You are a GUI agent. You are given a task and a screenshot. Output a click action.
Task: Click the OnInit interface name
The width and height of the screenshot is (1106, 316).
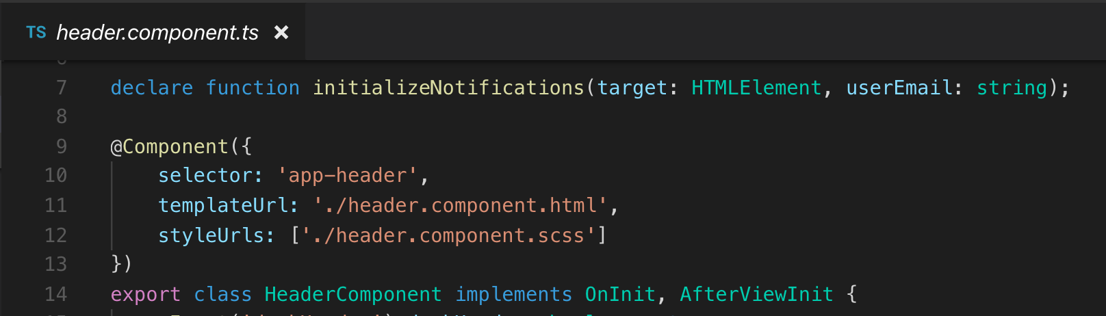tap(620, 294)
